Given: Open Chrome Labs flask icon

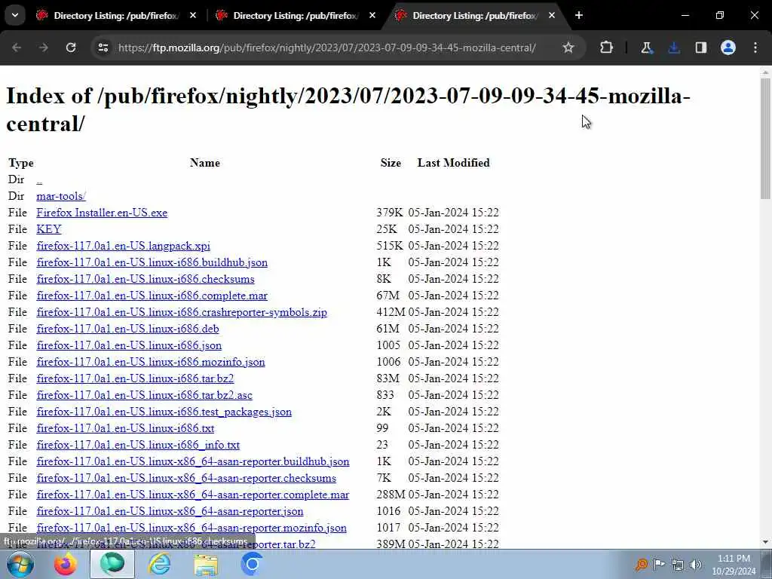Looking at the screenshot, I should 646,47.
